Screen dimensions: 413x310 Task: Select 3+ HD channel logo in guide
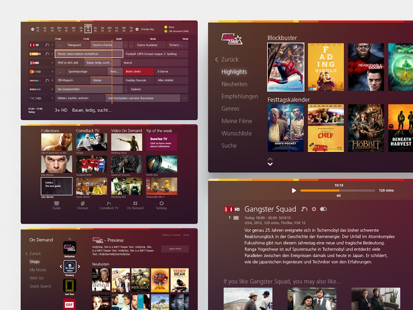(x=34, y=63)
